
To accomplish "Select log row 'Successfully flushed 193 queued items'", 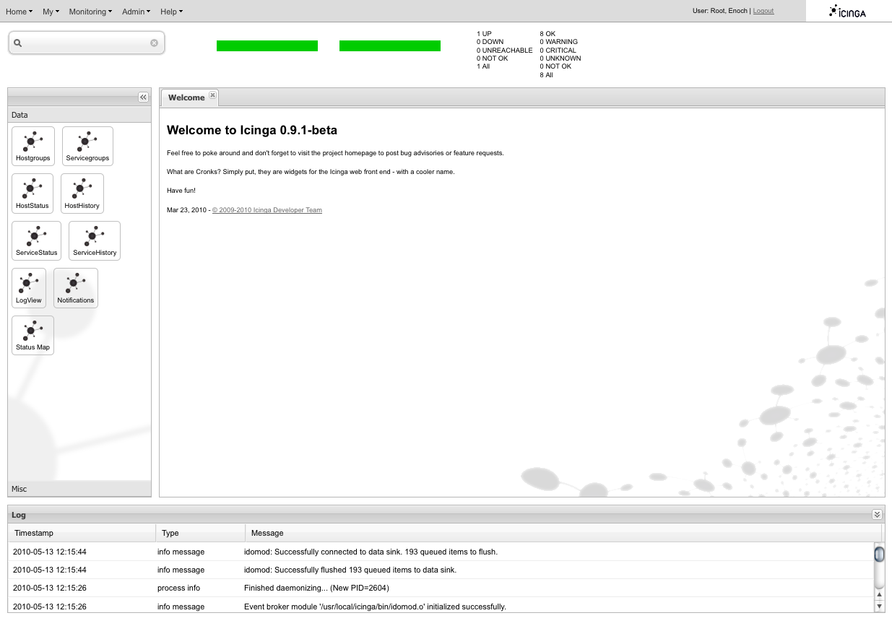I will tap(441, 570).
